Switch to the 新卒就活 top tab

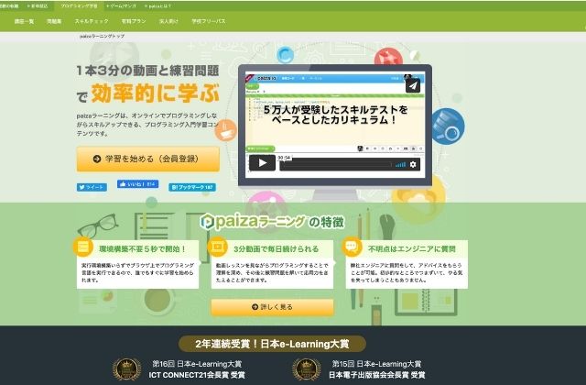pos(38,6)
